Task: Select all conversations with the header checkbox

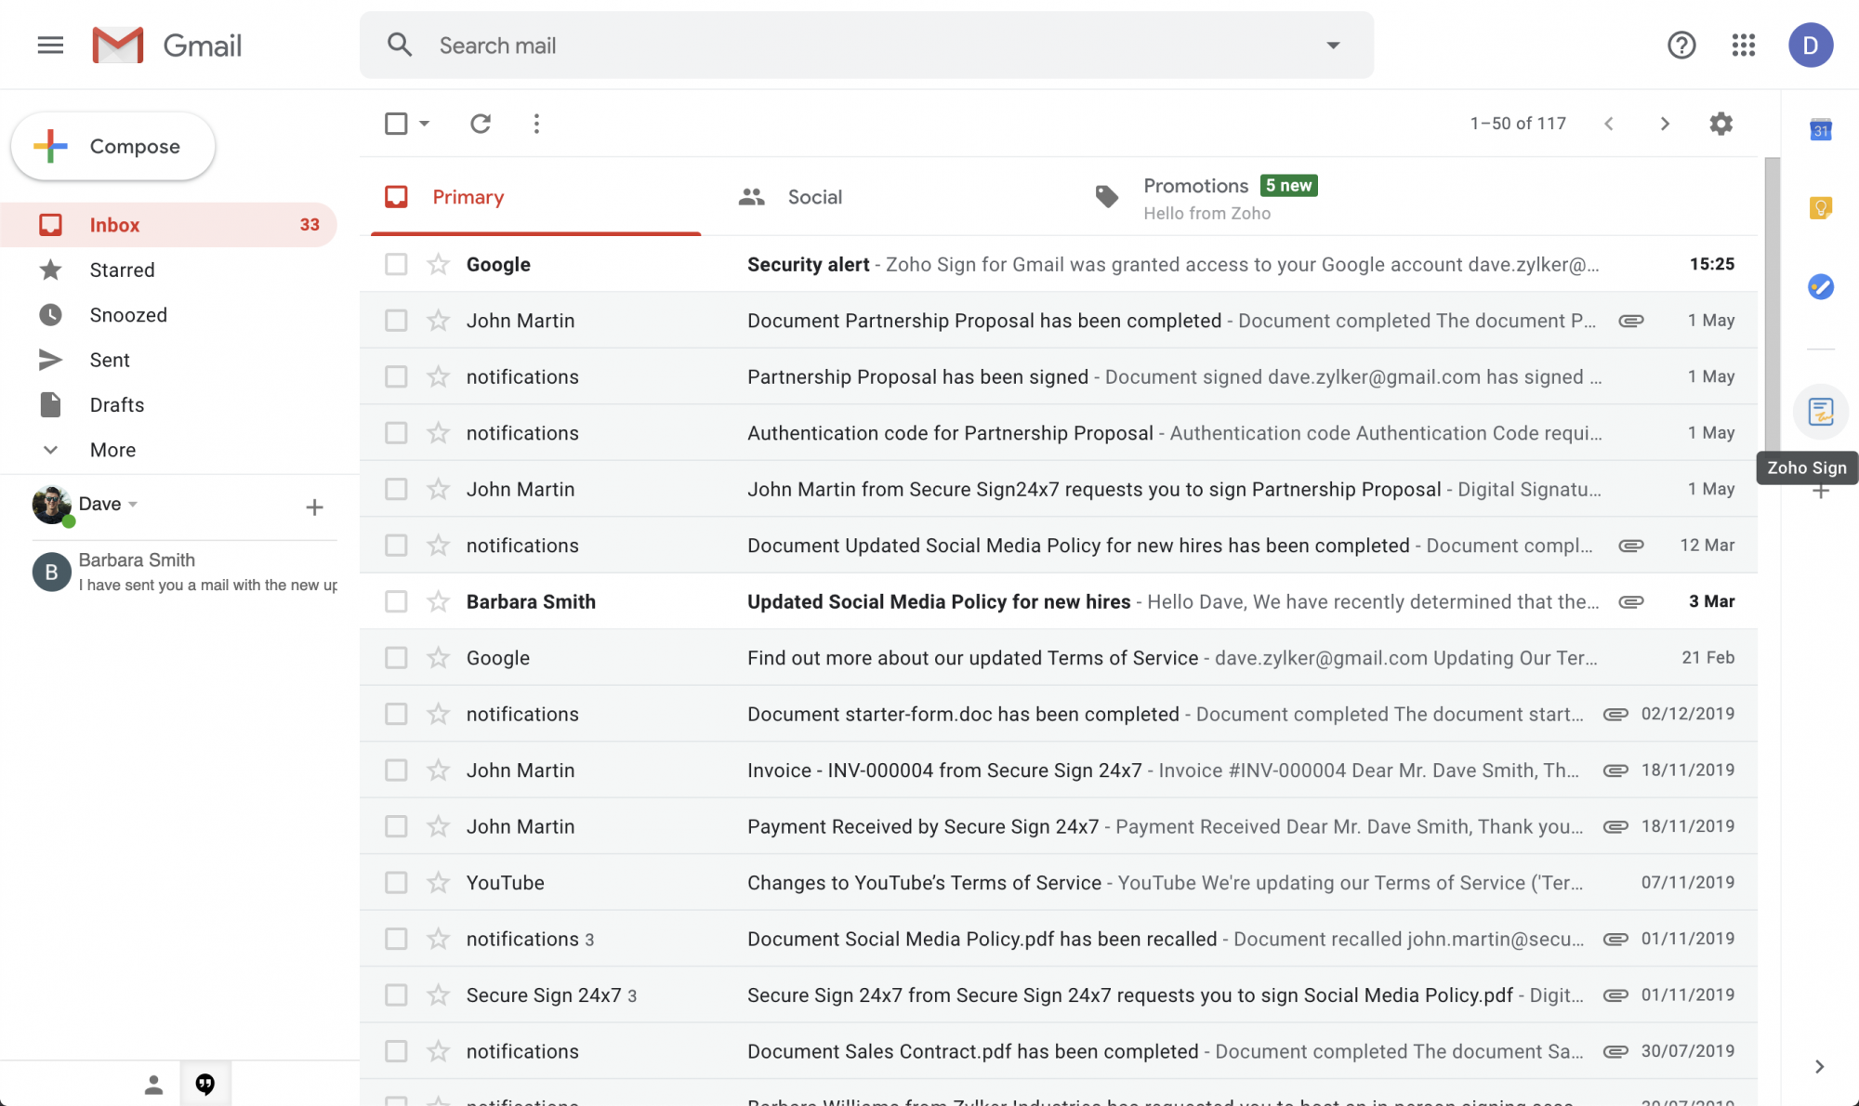Action: point(396,123)
